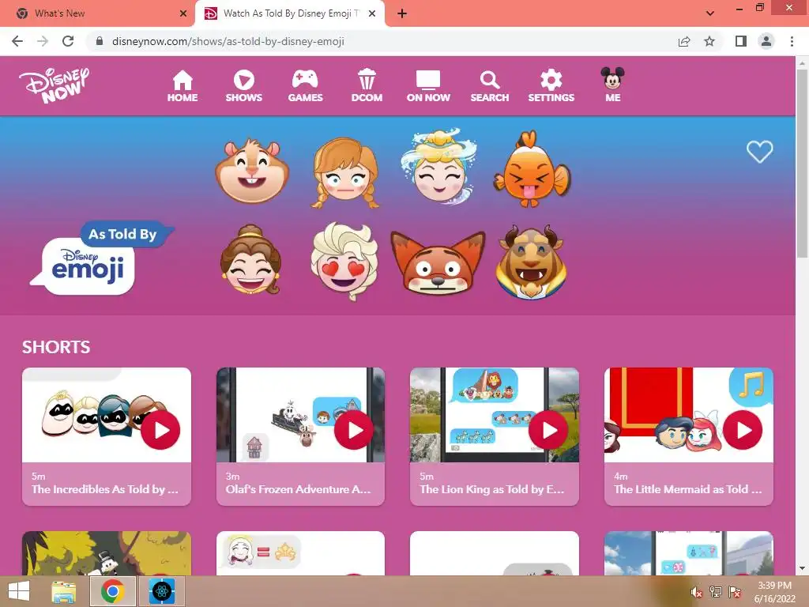Open Chrome three-dot menu
This screenshot has width=809, height=607.
pos(792,41)
